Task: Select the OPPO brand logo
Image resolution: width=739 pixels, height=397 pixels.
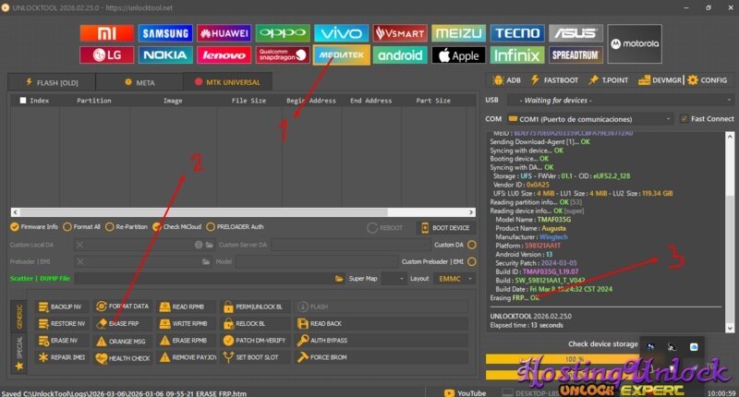Action: (283, 33)
